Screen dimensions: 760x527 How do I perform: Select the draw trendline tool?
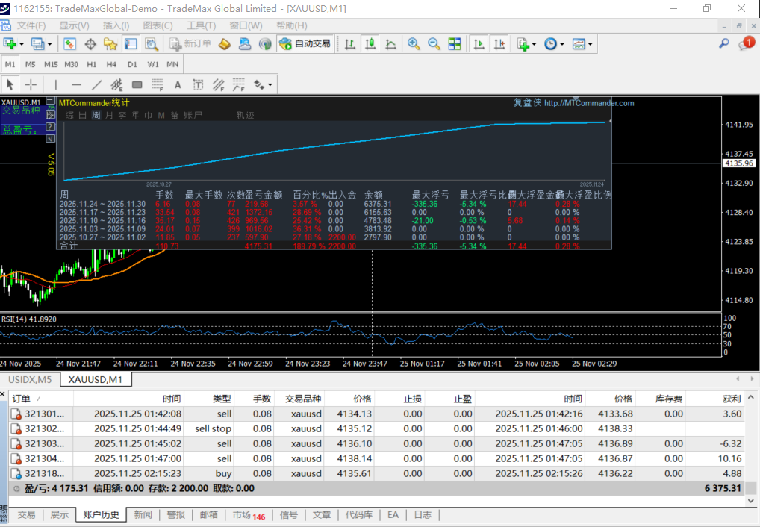96,84
